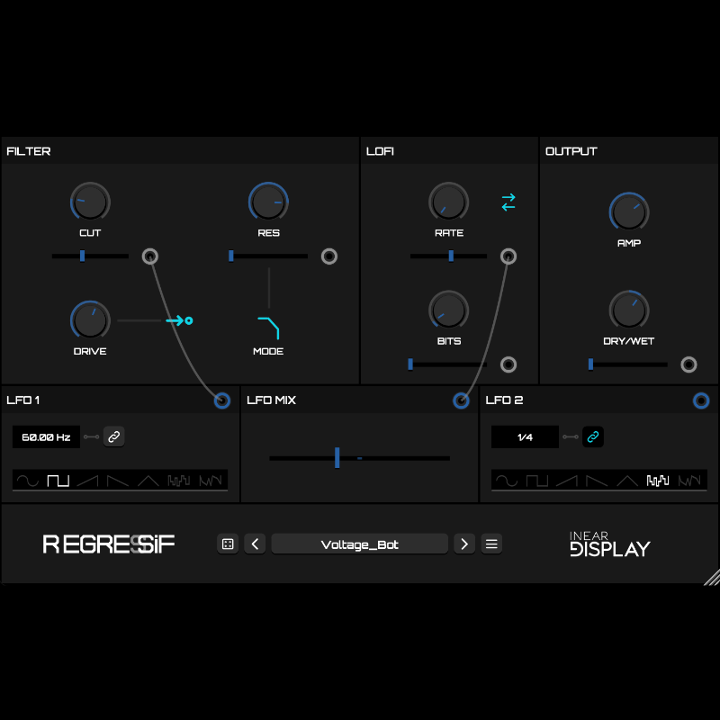
Task: Click the LFO 2 output jack
Action: coord(701,400)
